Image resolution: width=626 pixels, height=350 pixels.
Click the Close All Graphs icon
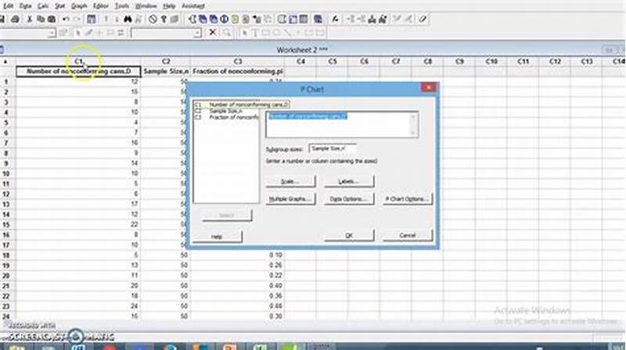pos(318,19)
